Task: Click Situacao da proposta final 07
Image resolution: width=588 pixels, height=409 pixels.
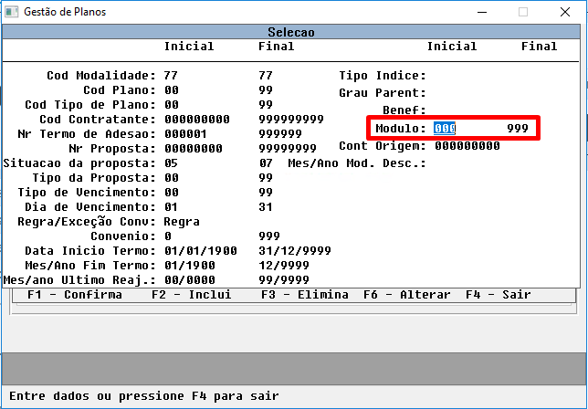Action: [x=266, y=163]
